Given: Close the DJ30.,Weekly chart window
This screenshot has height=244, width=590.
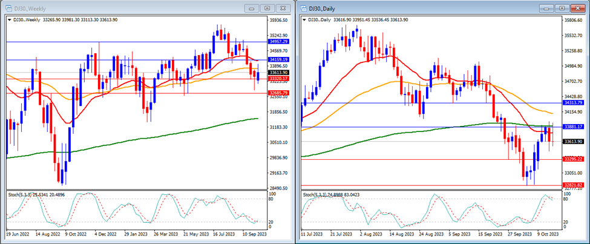Looking at the screenshot, I should point(283,8).
